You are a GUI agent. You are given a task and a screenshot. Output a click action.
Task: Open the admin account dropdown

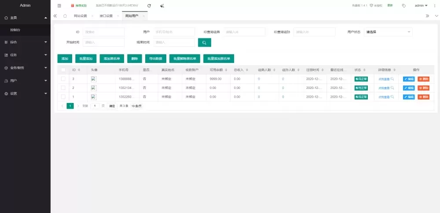(421, 6)
